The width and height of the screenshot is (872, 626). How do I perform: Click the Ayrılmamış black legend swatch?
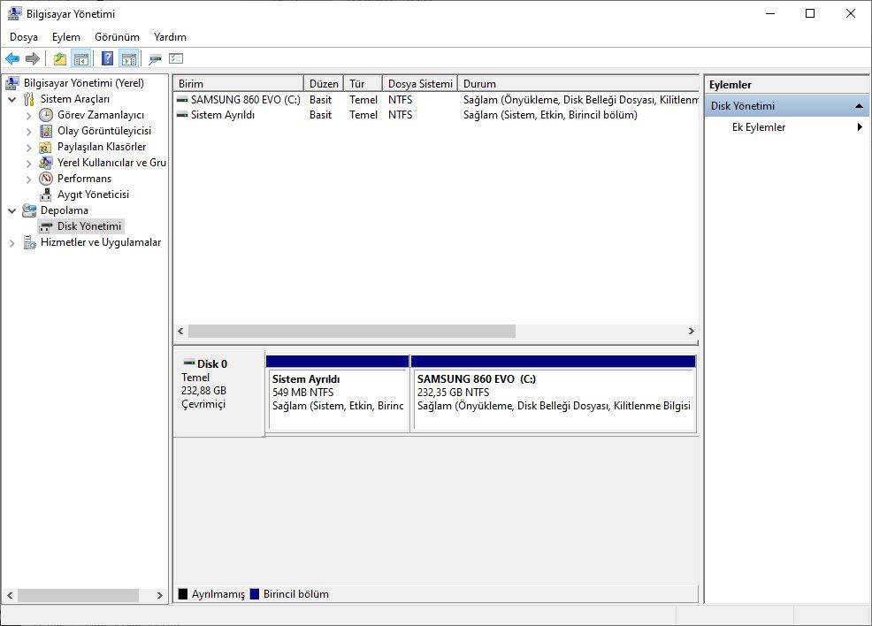[182, 594]
